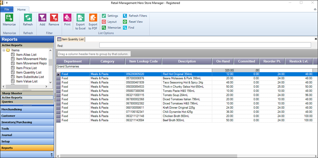Click the Print icon

click(67, 18)
